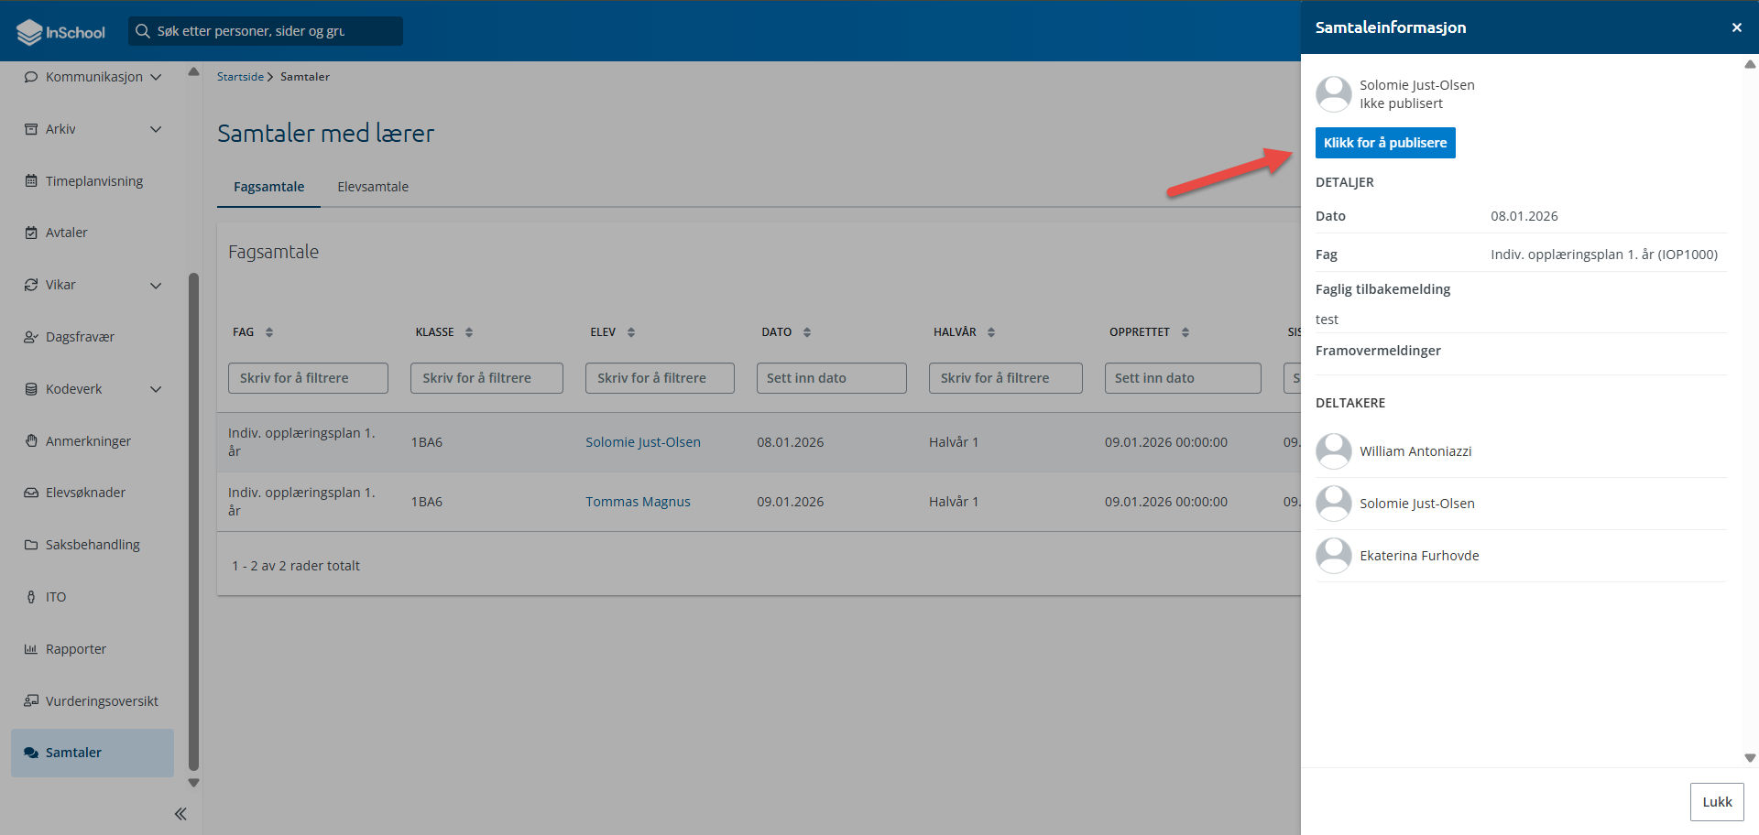Click Solomie Just-Olsen avatar under Deltakere
Screen dimensions: 1759x835
[1334, 504]
